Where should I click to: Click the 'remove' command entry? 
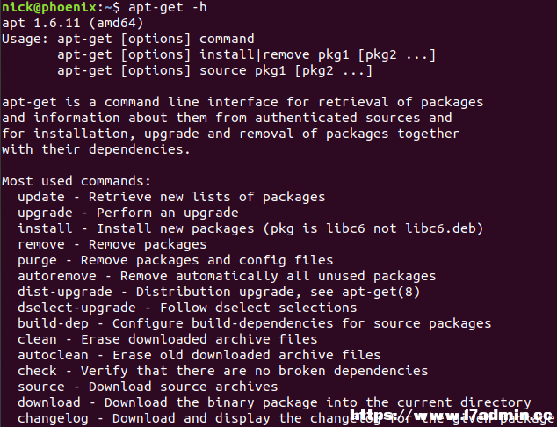[x=41, y=244]
